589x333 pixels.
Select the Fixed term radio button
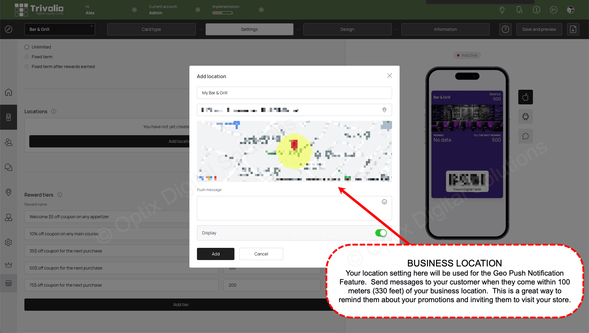pos(27,57)
